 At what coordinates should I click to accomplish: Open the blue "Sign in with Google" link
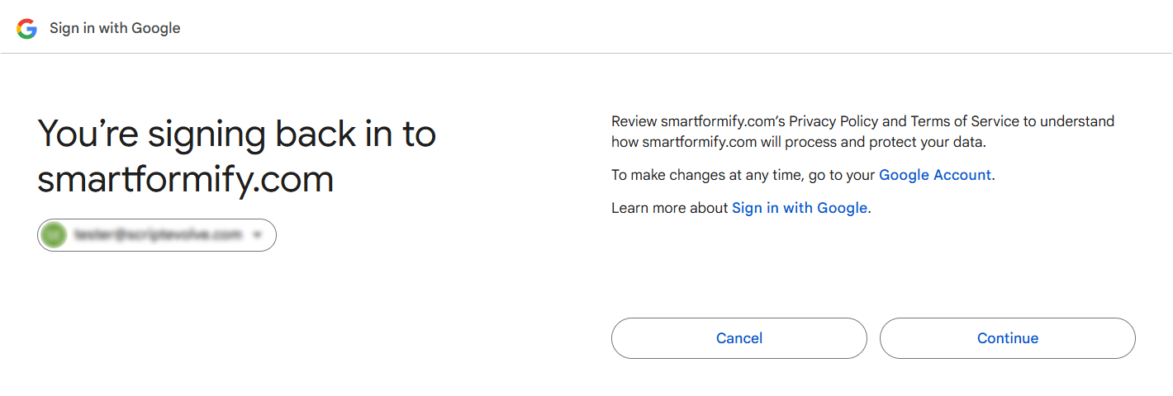click(800, 208)
